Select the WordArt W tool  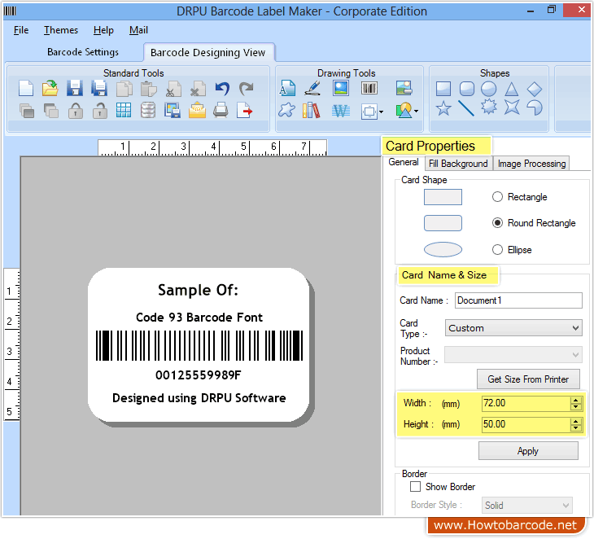point(341,111)
